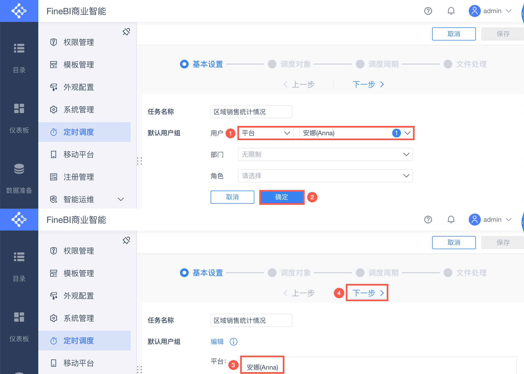
Task: Click the 系统管理 gear icon in the lower sidebar
Action: click(x=54, y=318)
